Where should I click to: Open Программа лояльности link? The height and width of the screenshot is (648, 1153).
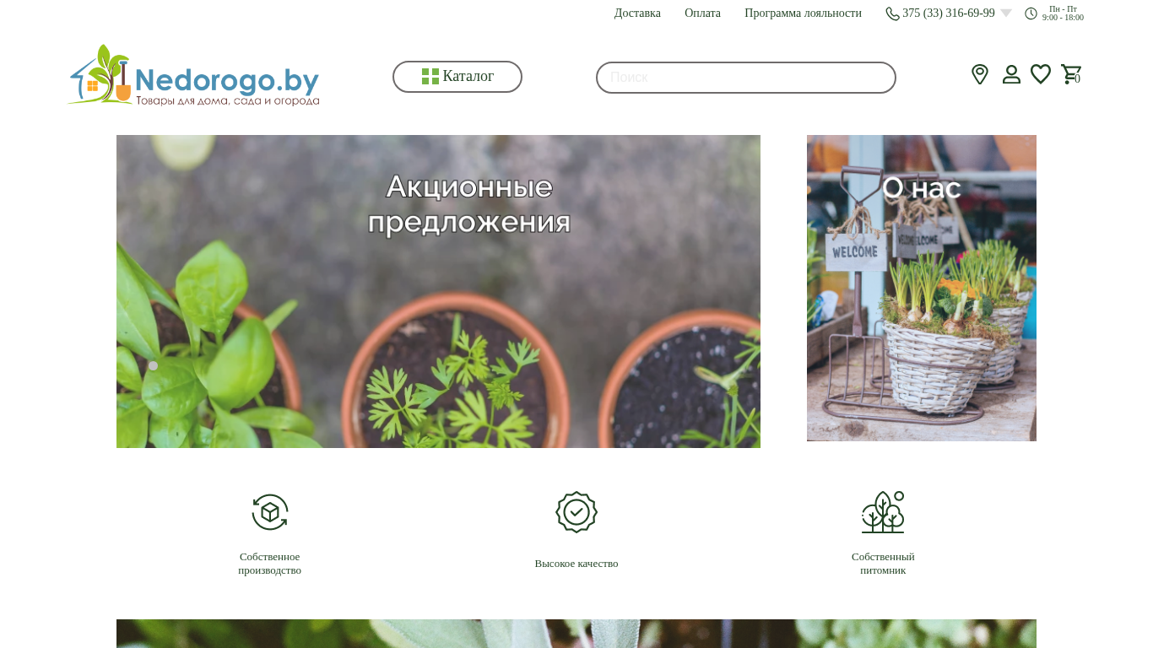[803, 13]
